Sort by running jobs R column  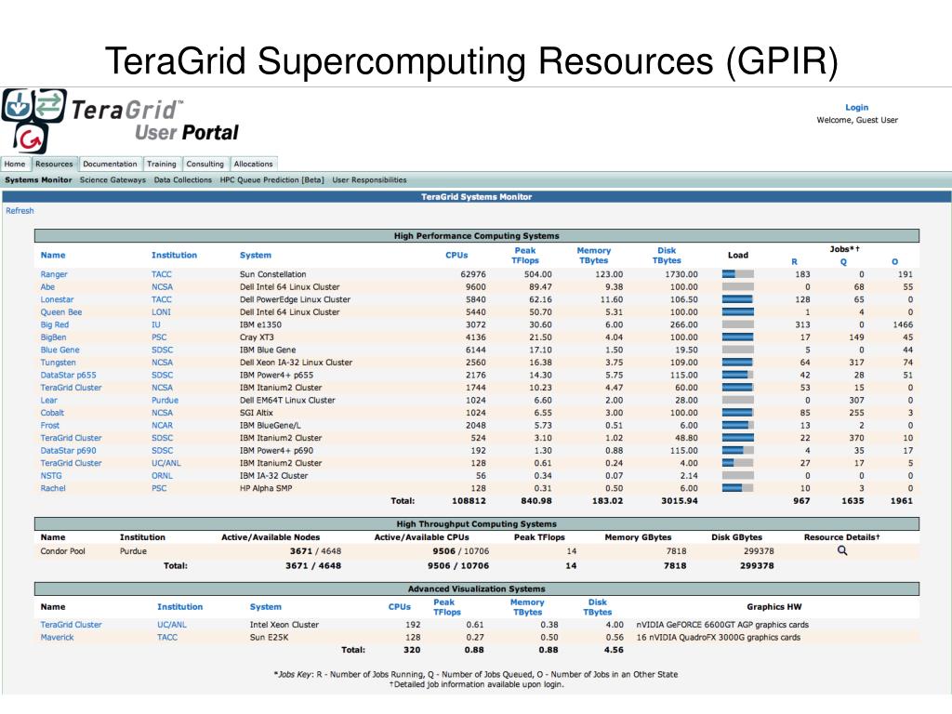[794, 261]
